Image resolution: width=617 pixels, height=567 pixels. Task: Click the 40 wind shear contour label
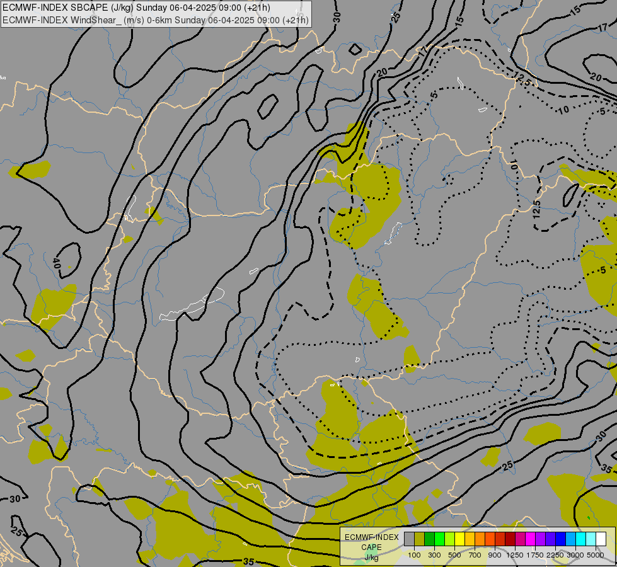coord(57,263)
